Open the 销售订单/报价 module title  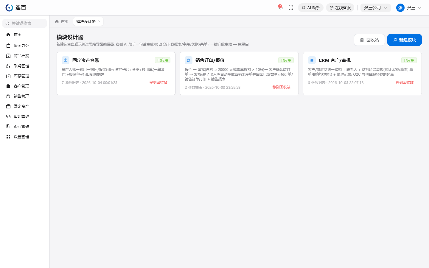(x=210, y=60)
